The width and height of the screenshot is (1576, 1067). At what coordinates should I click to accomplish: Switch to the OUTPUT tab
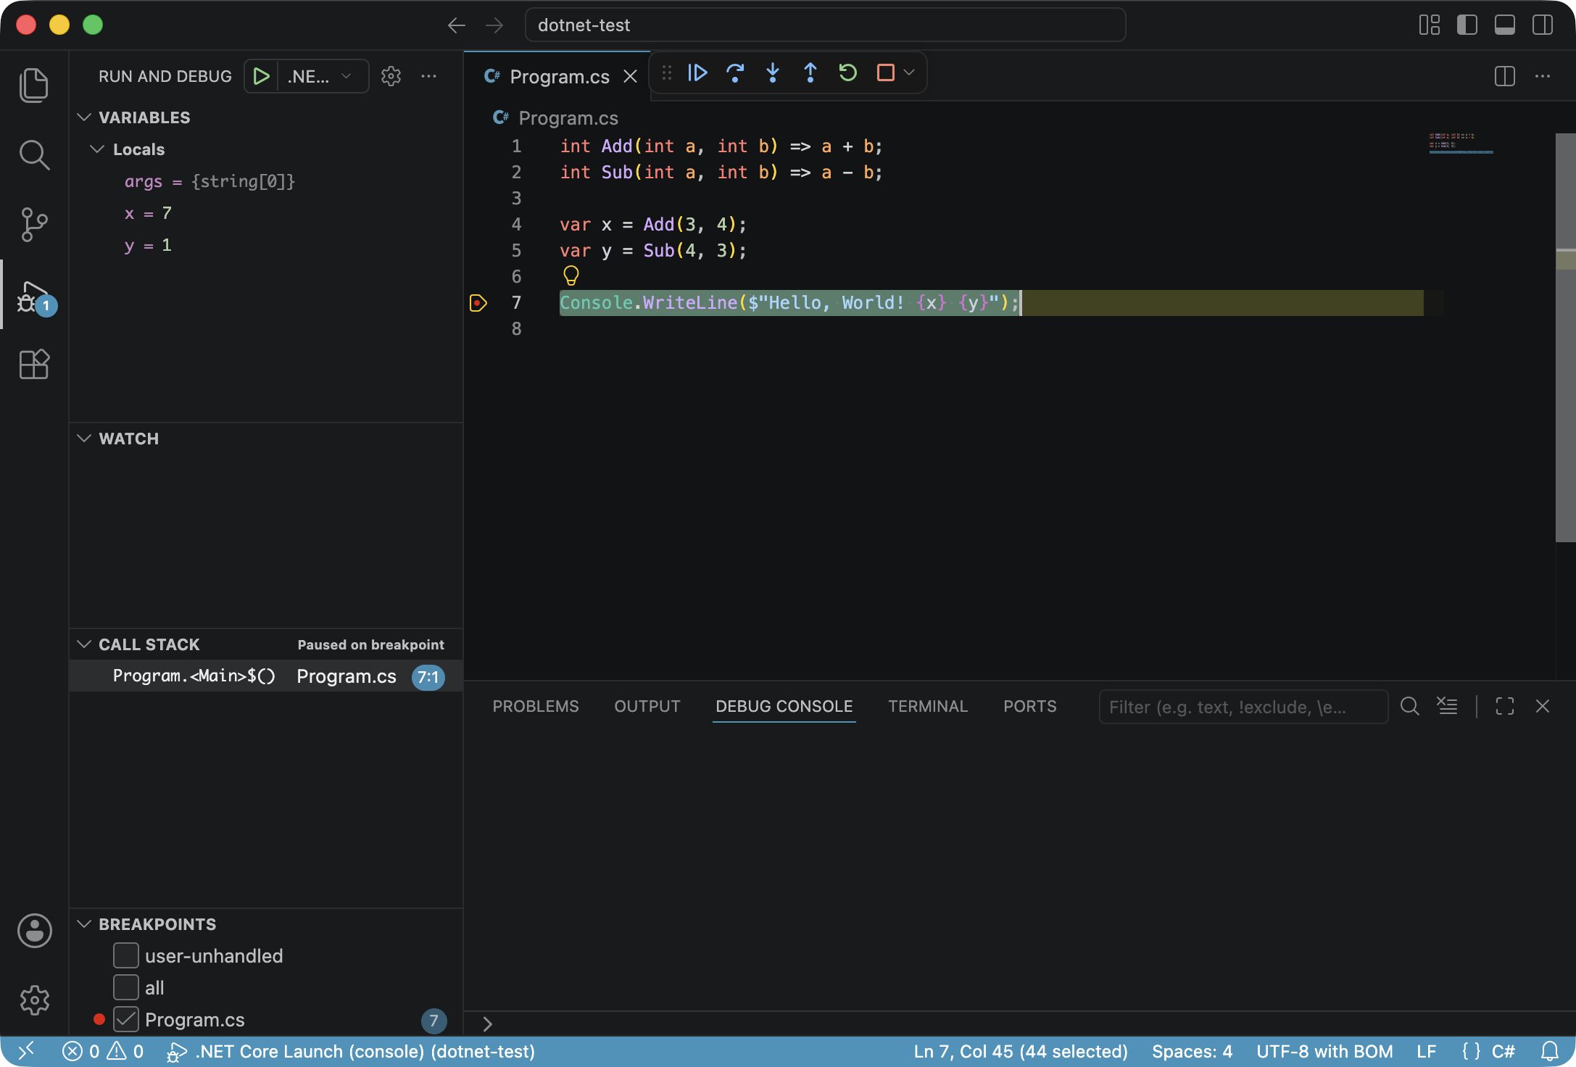[647, 706]
